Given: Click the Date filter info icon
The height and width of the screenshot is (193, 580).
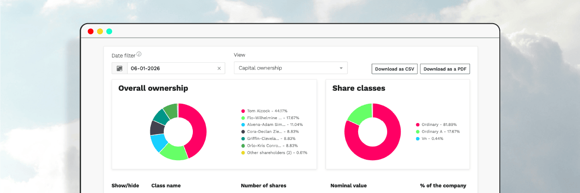Looking at the screenshot, I should tap(139, 55).
